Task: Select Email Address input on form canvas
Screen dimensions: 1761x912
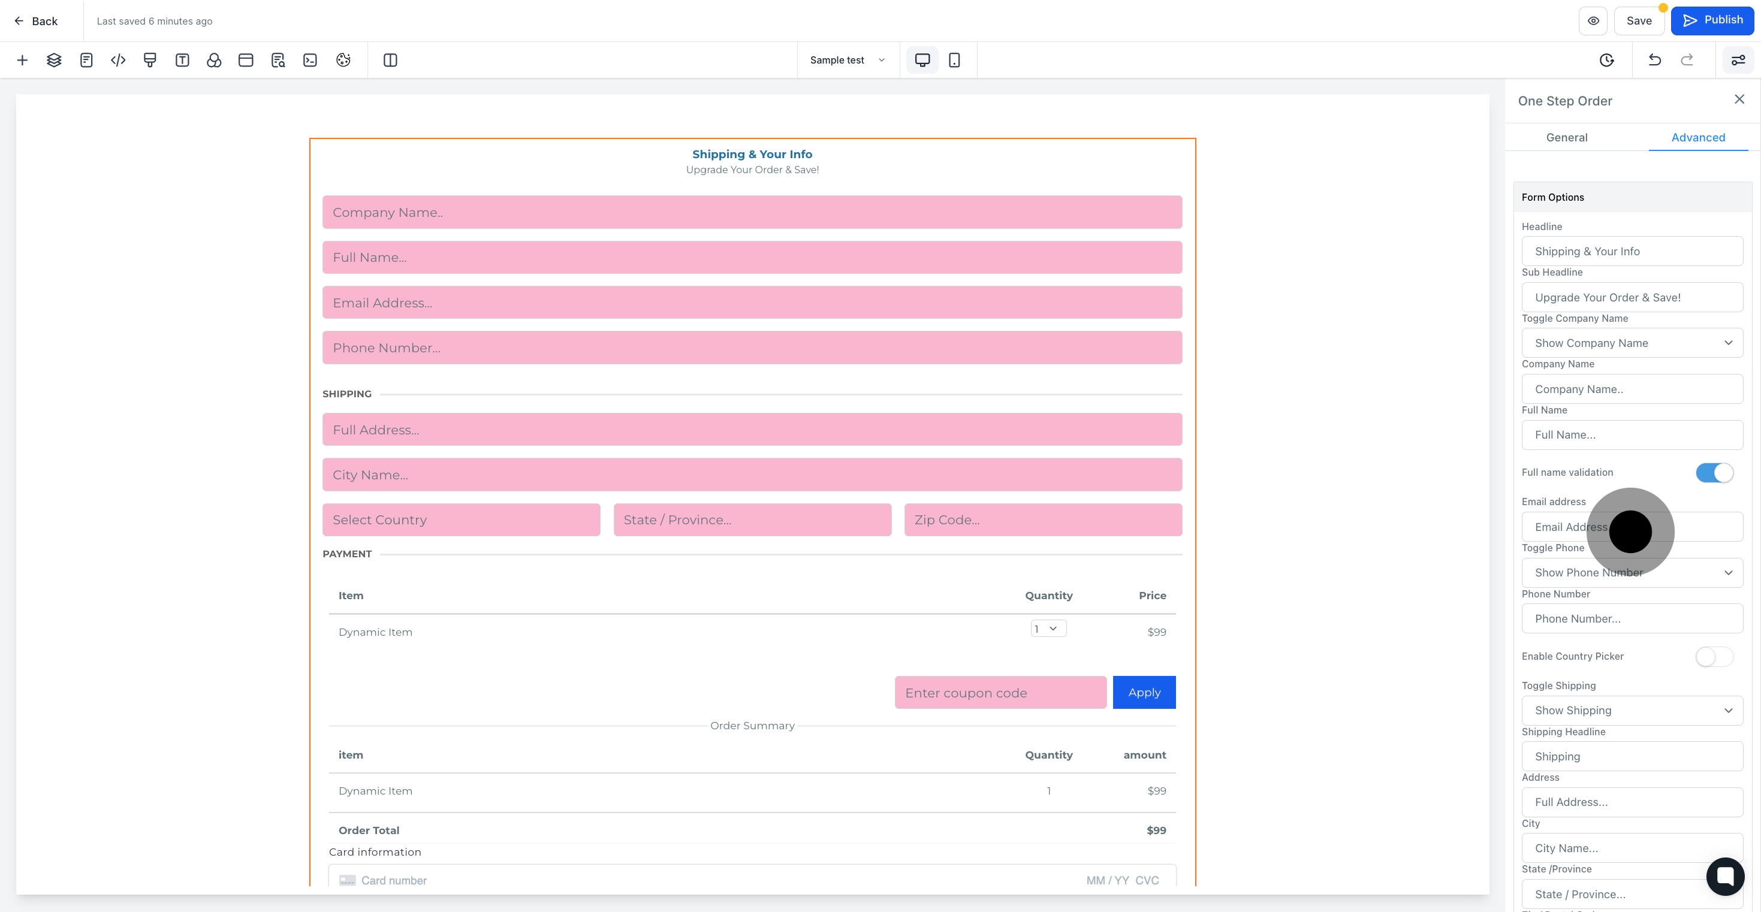Action: pos(752,302)
